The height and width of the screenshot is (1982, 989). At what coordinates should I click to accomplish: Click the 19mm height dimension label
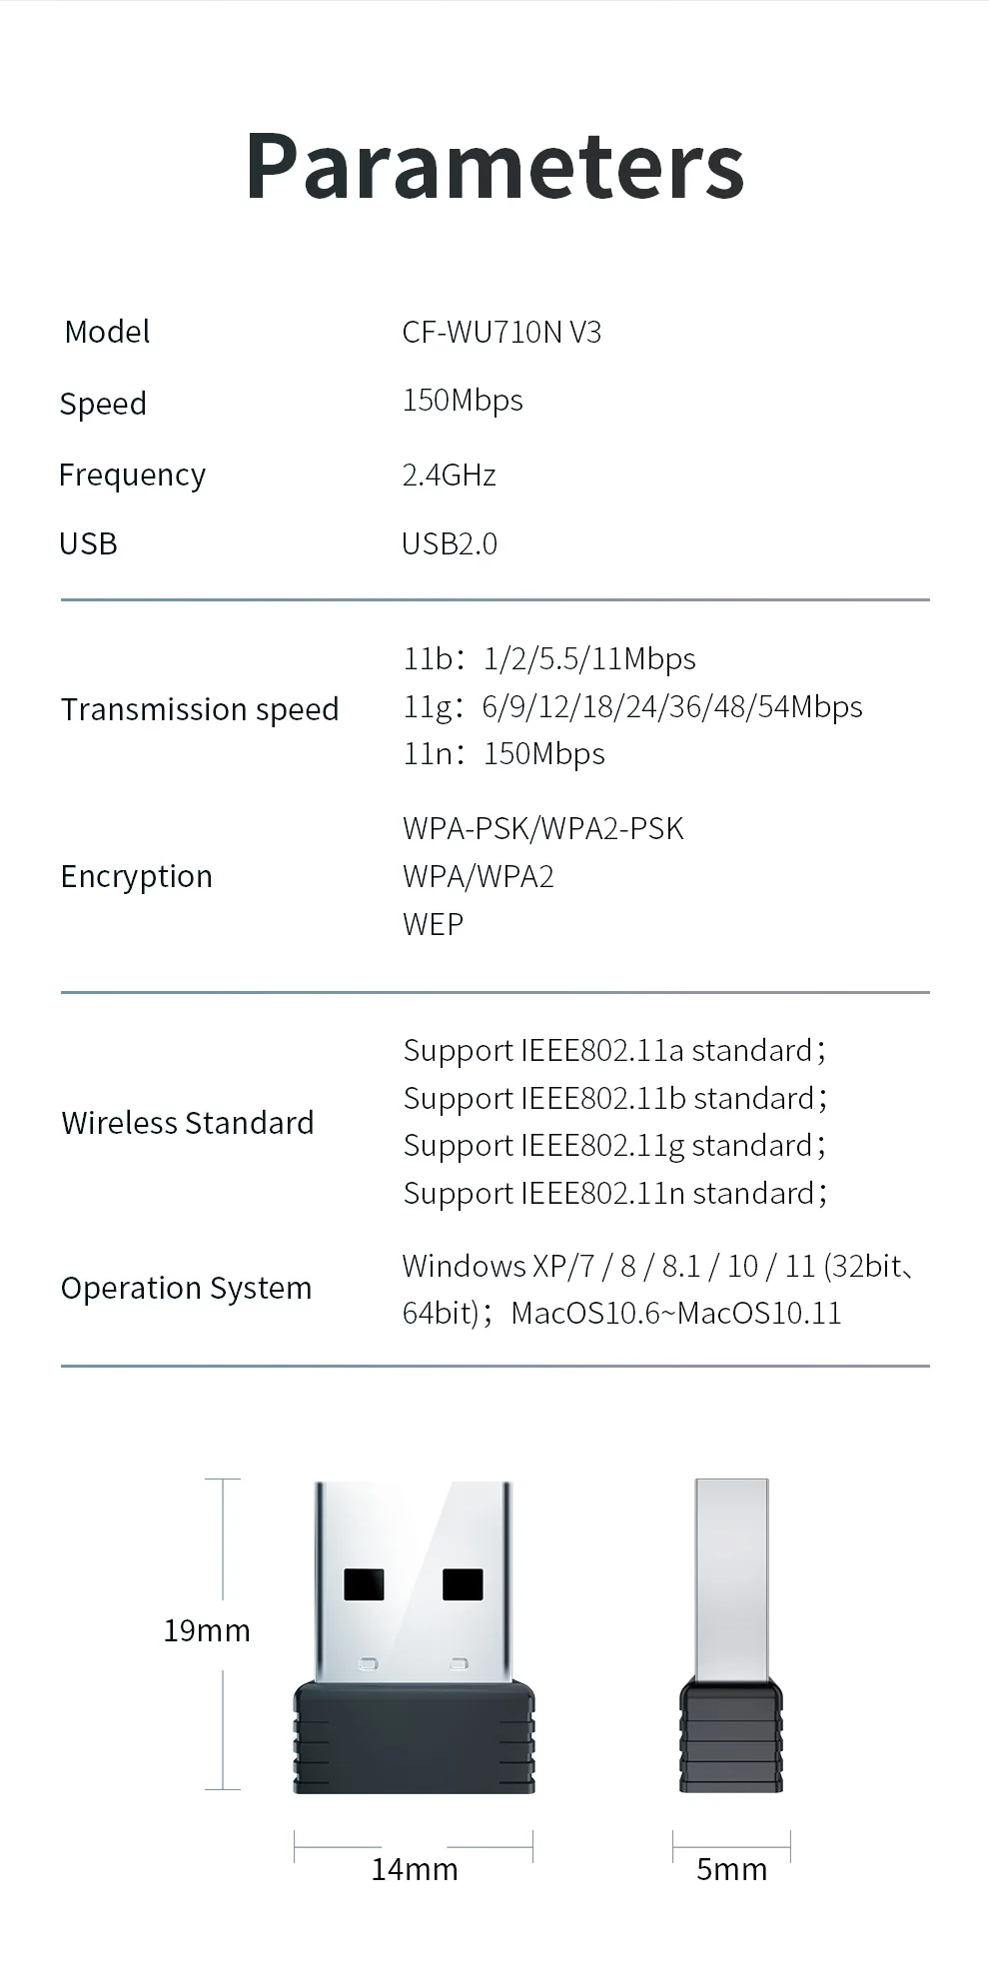207,1631
